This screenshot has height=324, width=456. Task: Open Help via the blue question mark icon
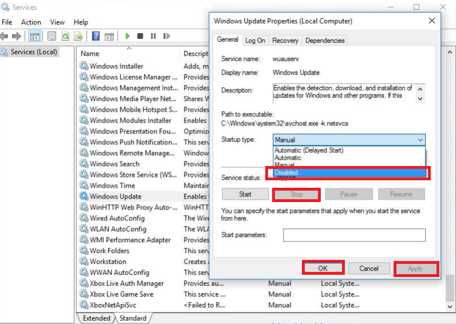(x=96, y=36)
